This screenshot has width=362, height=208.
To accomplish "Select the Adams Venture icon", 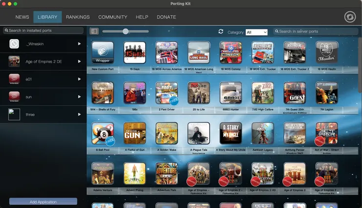I will click(x=103, y=173).
